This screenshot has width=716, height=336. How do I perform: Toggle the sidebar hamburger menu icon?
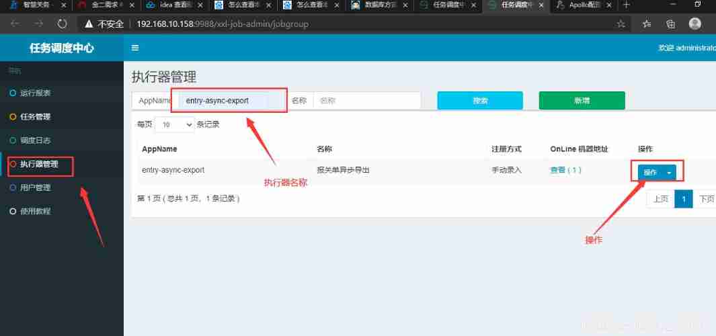point(135,48)
